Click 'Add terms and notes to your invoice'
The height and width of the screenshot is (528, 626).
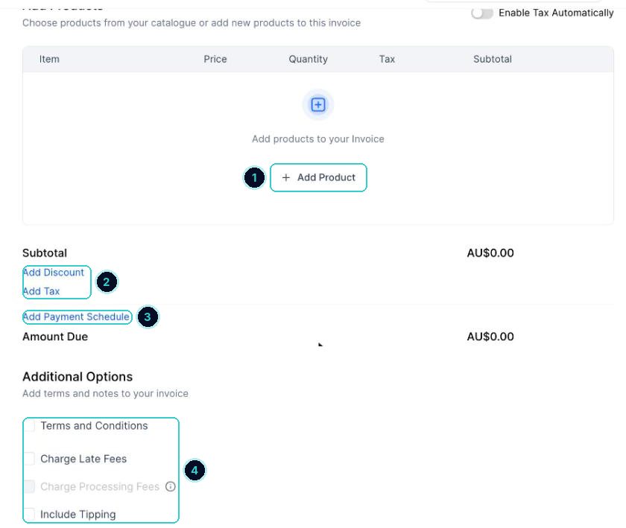coord(105,393)
